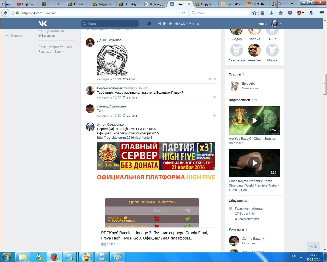Open Windows Start menu
Viewport: 327px width, 262px height.
[7, 257]
